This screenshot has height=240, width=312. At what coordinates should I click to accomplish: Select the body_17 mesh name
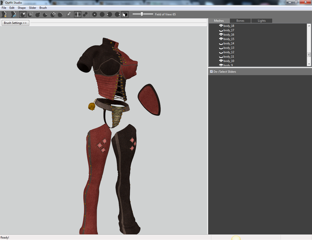click(x=229, y=30)
